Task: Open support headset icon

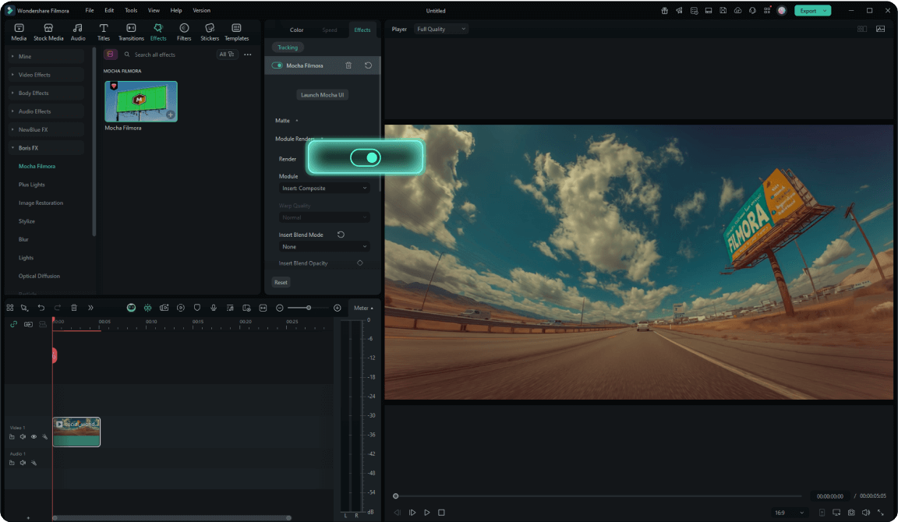Action: (x=752, y=10)
